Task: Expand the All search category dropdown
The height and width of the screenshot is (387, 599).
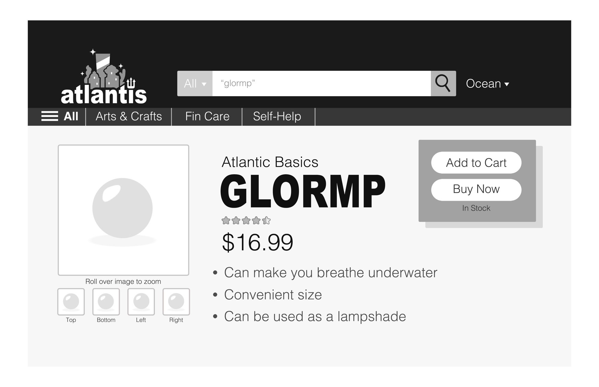Action: pyautogui.click(x=195, y=83)
